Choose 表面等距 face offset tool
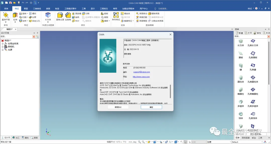Screen dimensions: 271x144 [x=142, y=21]
